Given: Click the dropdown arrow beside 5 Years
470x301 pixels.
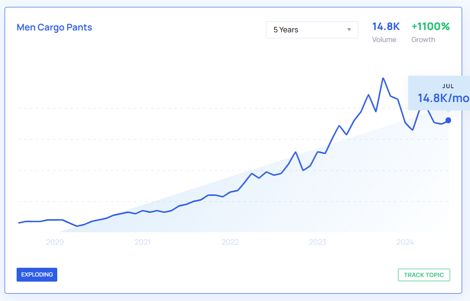Looking at the screenshot, I should [x=349, y=30].
